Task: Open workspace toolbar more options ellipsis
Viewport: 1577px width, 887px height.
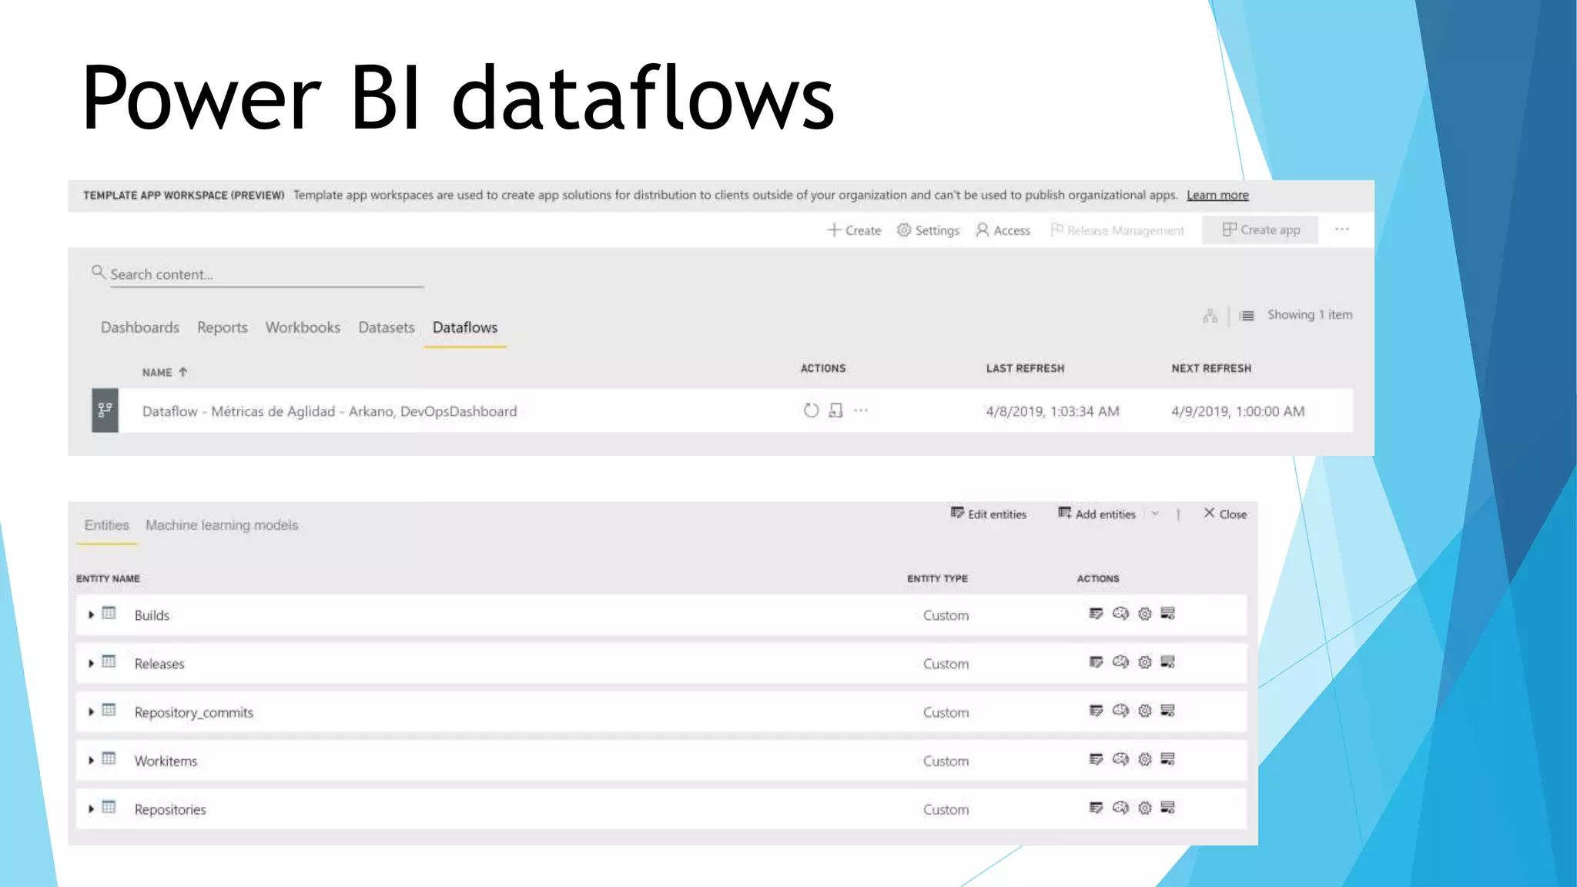Action: (x=1342, y=229)
